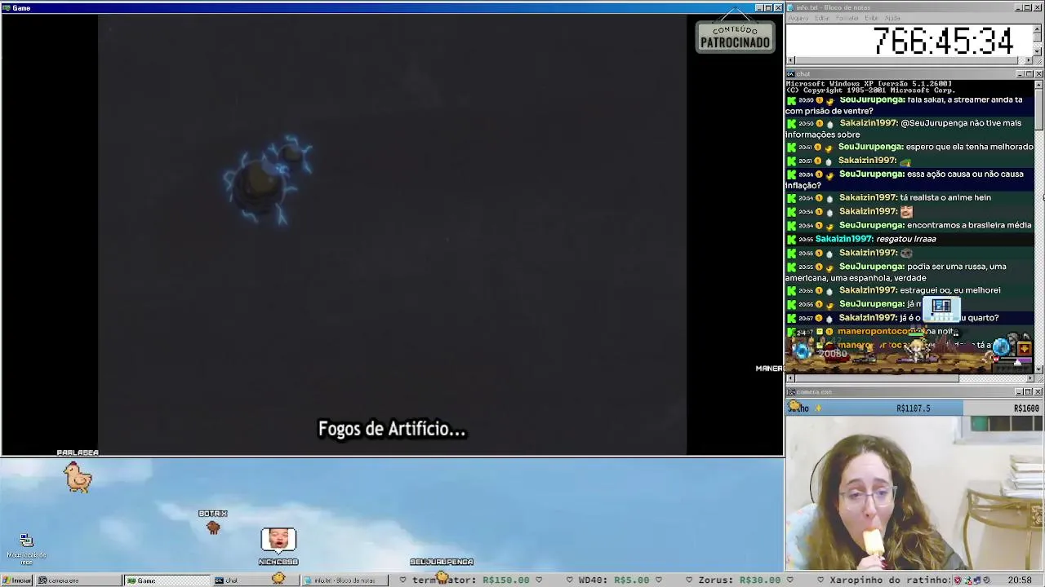
Task: Click the BOTRIX brown chick sprite
Action: pyautogui.click(x=213, y=527)
